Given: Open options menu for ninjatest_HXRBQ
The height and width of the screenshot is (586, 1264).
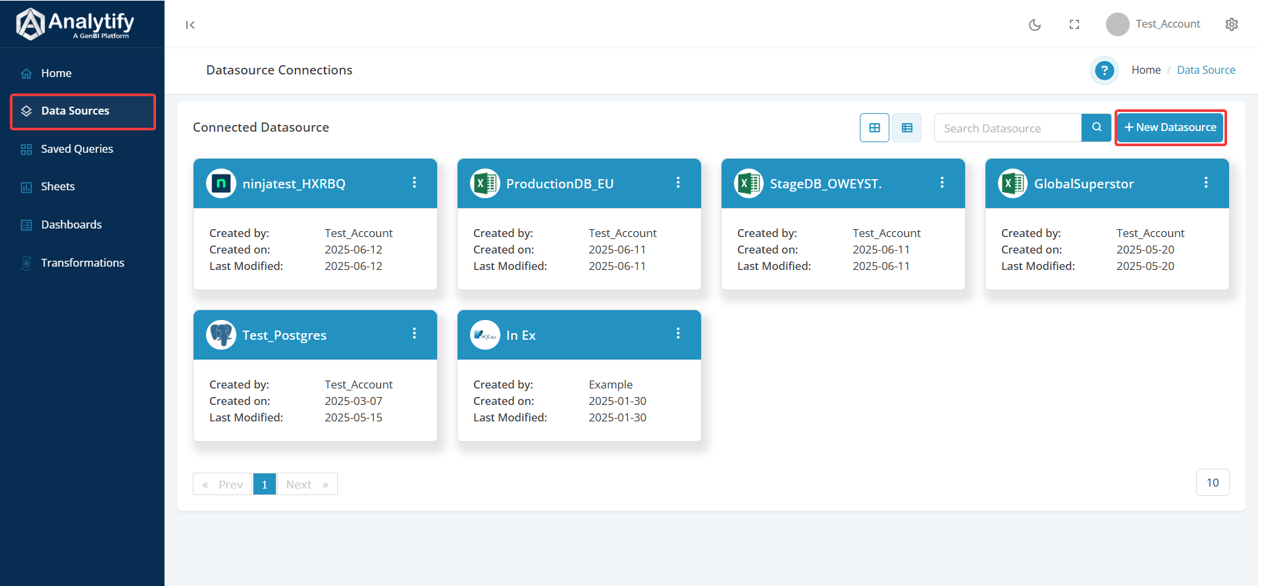Looking at the screenshot, I should point(414,182).
